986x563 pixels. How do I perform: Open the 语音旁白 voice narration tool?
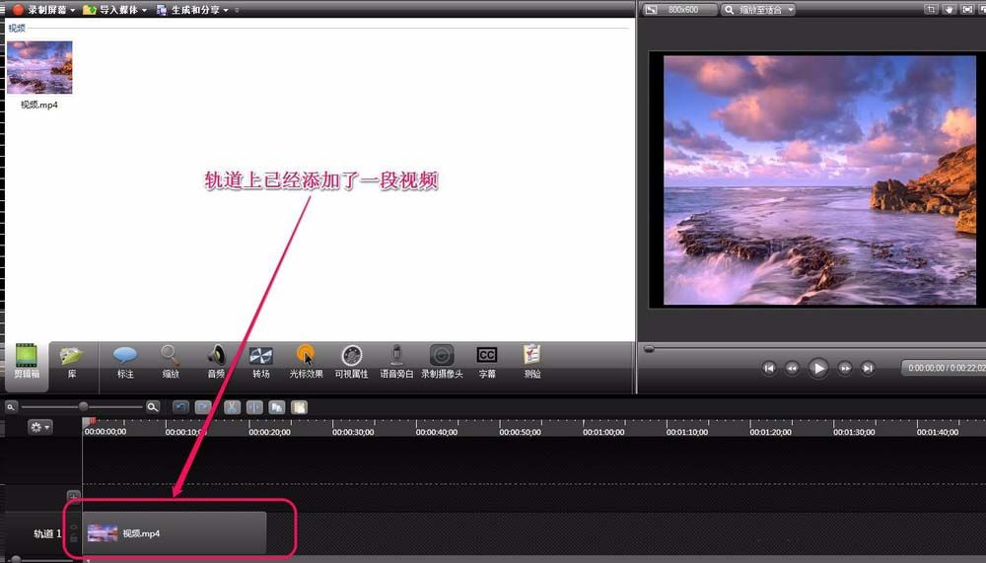coord(396,361)
